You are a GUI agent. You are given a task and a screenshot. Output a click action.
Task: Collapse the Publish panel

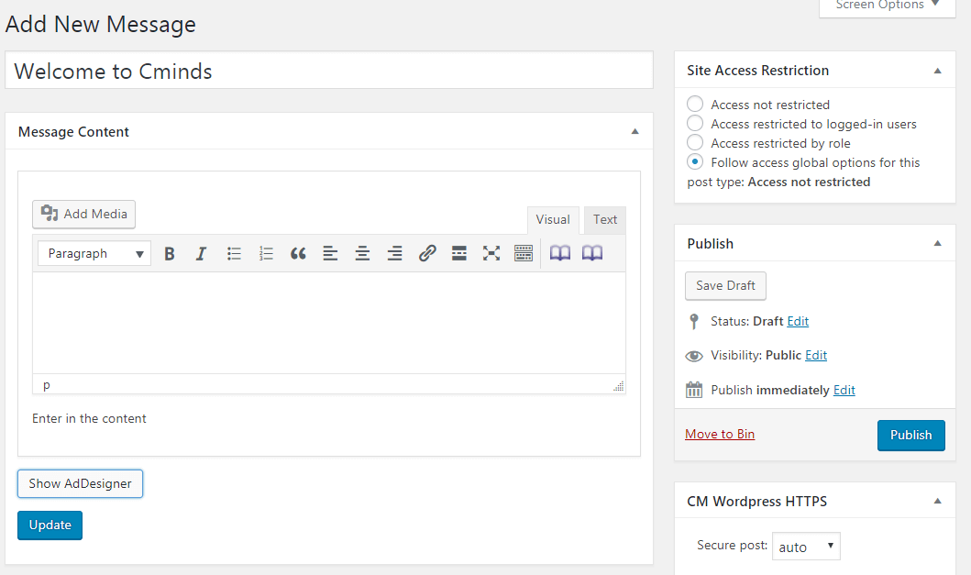pos(937,244)
